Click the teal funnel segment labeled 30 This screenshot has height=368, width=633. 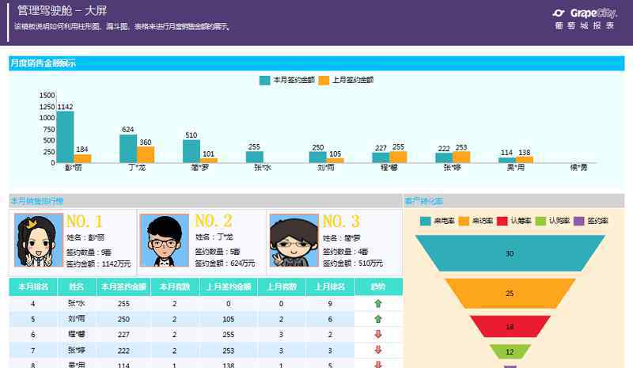[510, 254]
